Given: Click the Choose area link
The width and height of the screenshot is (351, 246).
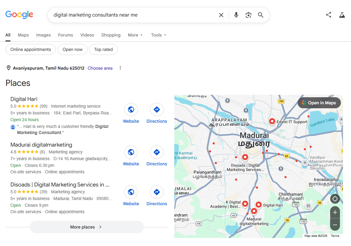Looking at the screenshot, I should [100, 68].
